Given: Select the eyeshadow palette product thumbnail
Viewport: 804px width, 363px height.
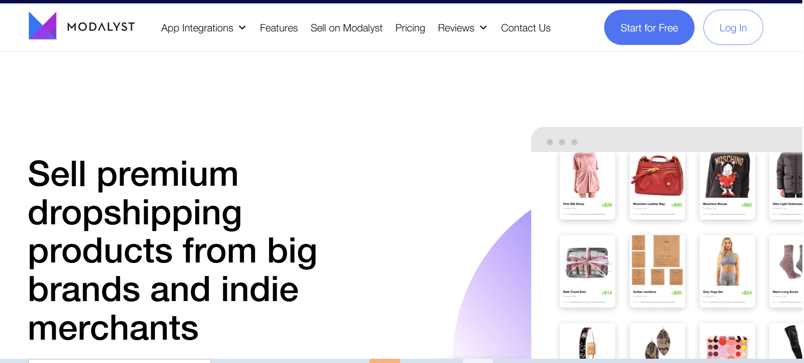Looking at the screenshot, I should click(727, 347).
